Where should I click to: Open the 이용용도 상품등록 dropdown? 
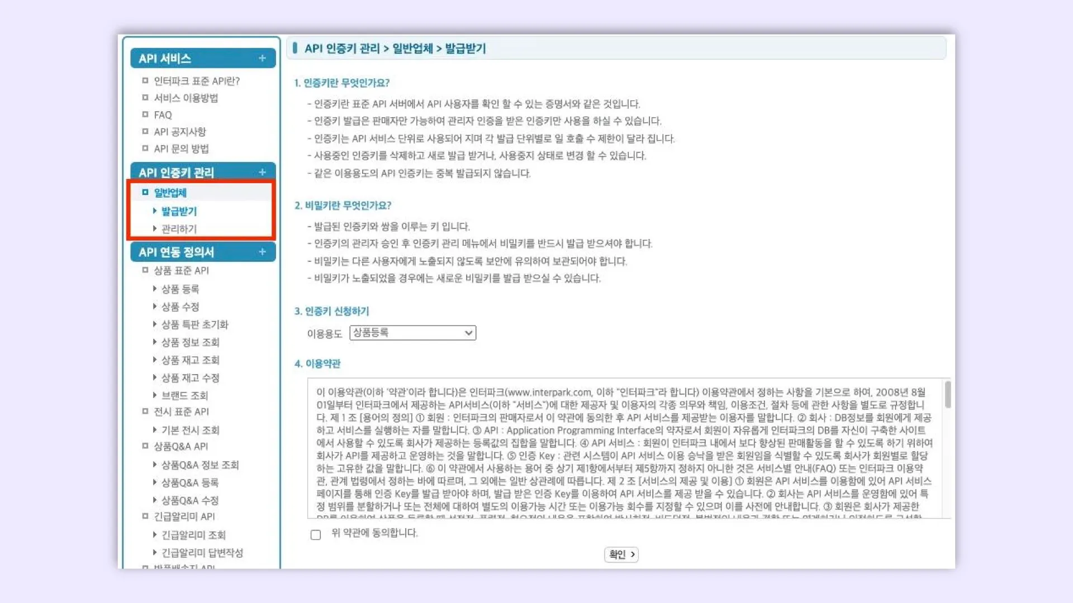(x=412, y=333)
